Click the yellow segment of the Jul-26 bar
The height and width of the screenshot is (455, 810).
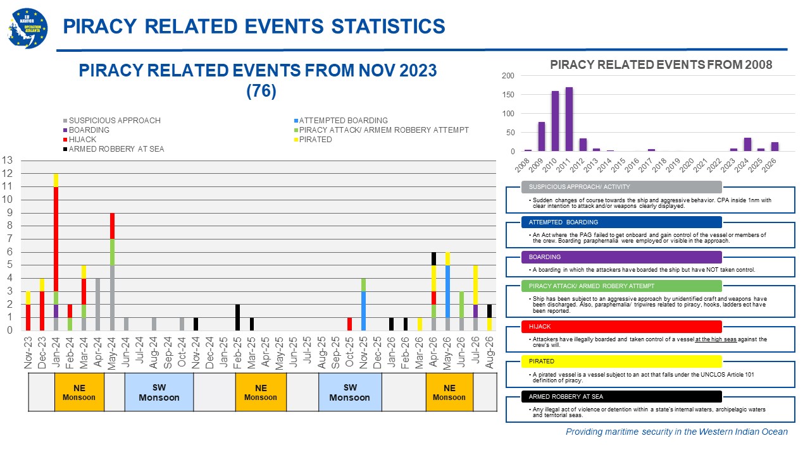pos(475,285)
